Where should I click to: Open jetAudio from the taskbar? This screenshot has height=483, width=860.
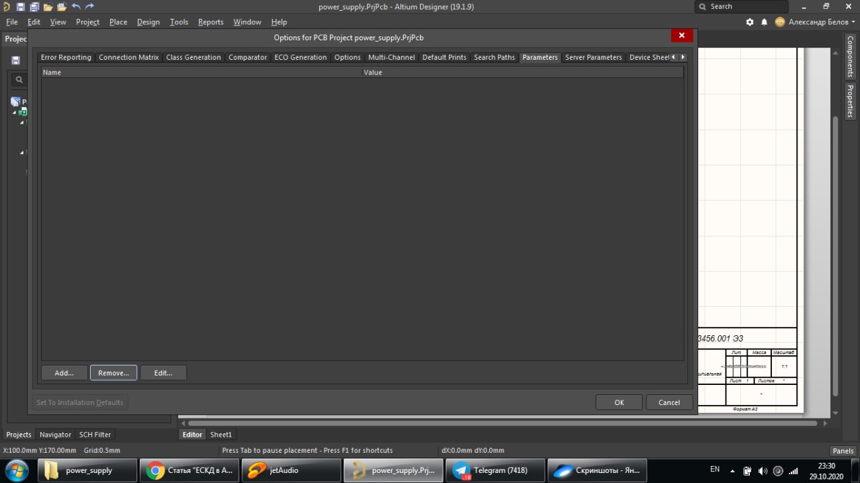[x=291, y=470]
